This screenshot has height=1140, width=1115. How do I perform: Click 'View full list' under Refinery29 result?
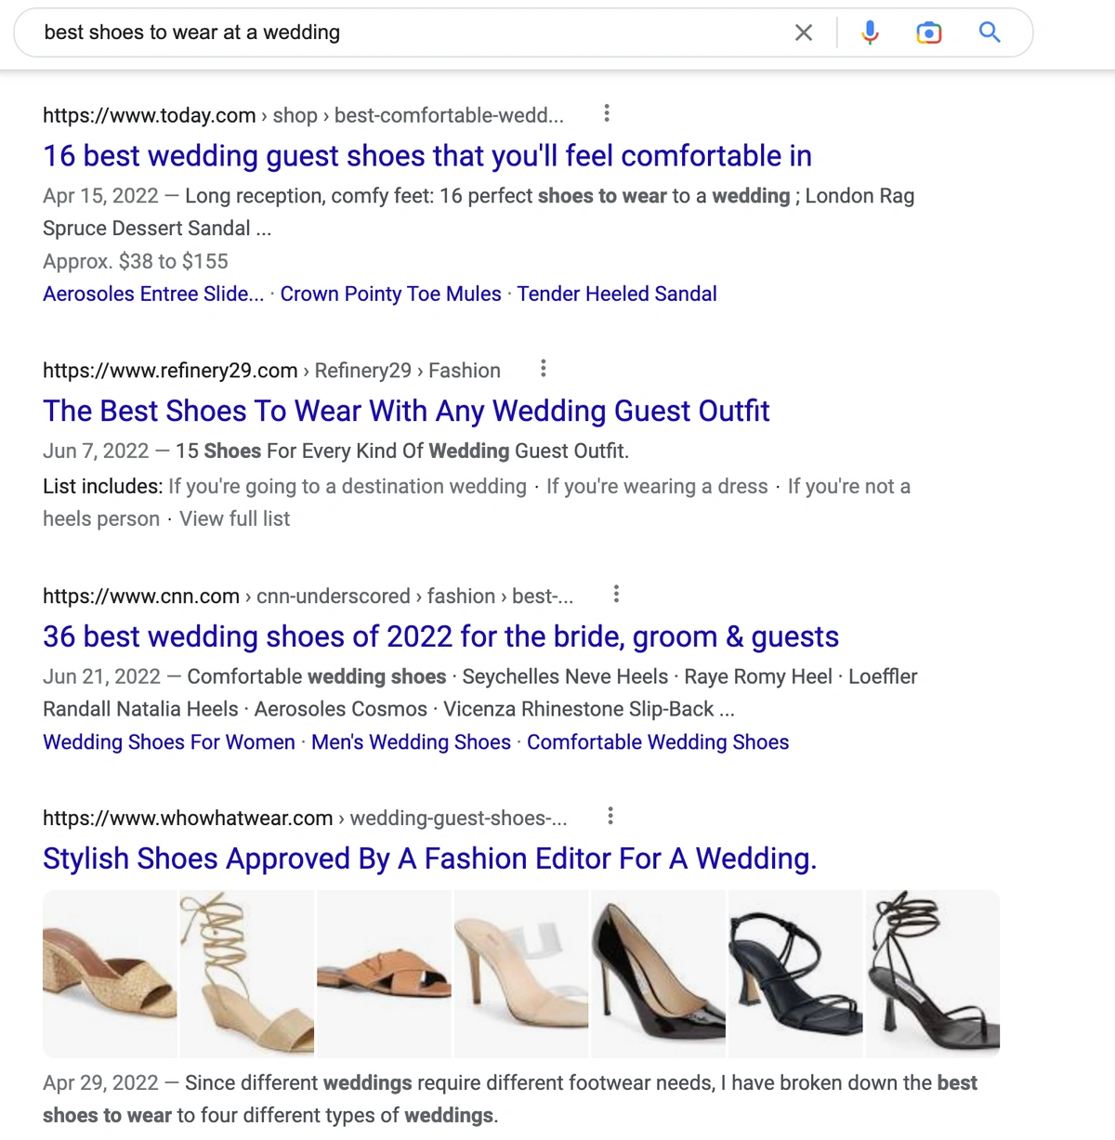coord(234,518)
